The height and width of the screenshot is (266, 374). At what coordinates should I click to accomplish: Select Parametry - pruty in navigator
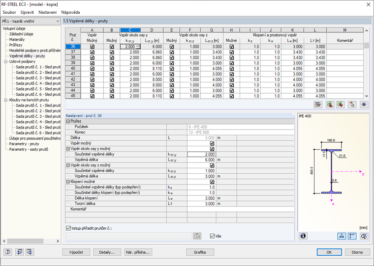(x=24, y=144)
